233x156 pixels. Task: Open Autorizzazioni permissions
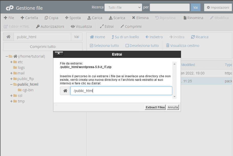tap(50, 27)
